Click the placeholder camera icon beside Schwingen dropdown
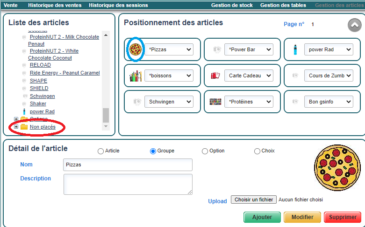Image resolution: width=365 pixels, height=227 pixels. coord(136,102)
